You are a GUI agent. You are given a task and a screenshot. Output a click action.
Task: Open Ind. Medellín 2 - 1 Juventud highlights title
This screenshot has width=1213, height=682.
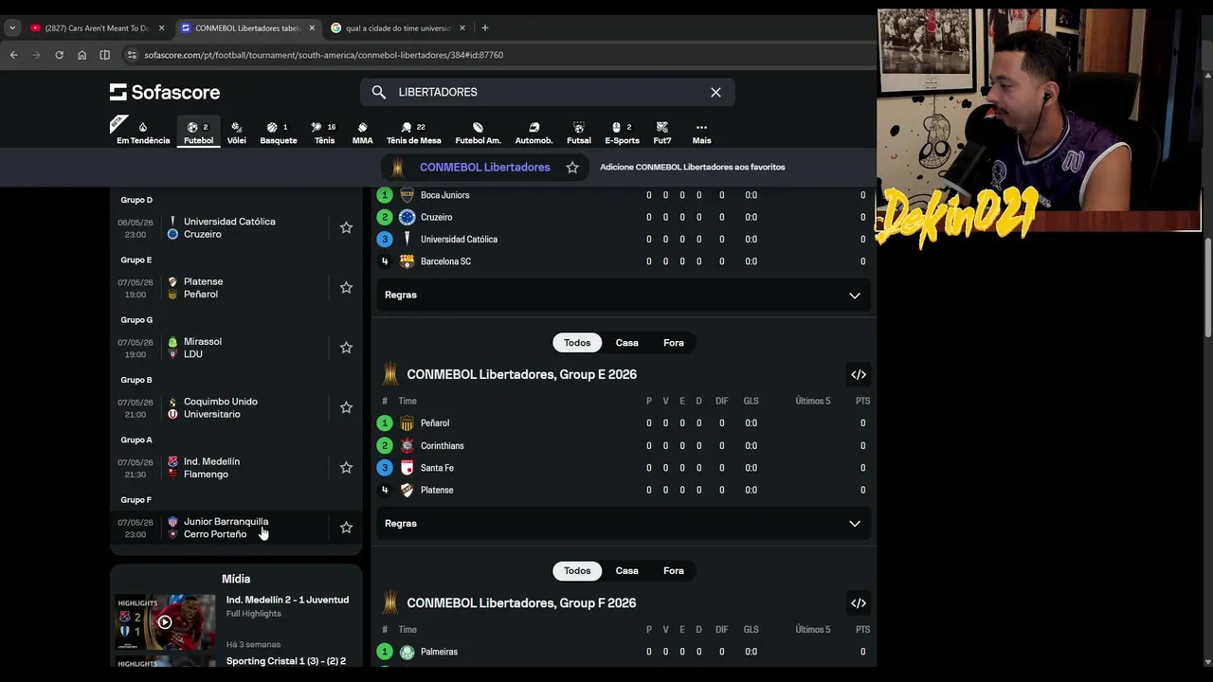pyautogui.click(x=287, y=600)
